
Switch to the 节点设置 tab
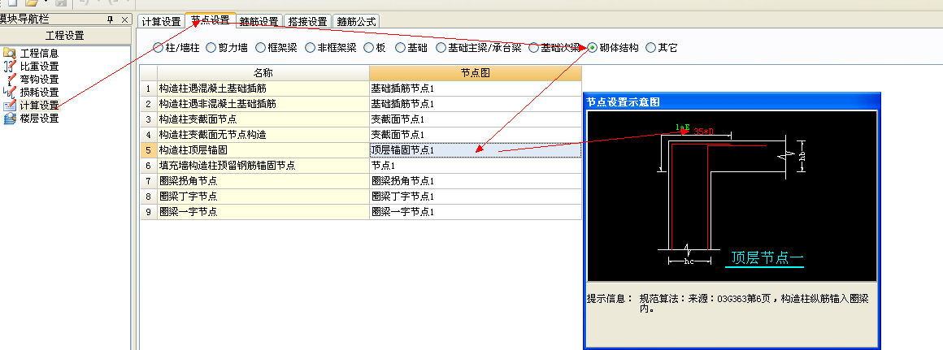point(211,20)
